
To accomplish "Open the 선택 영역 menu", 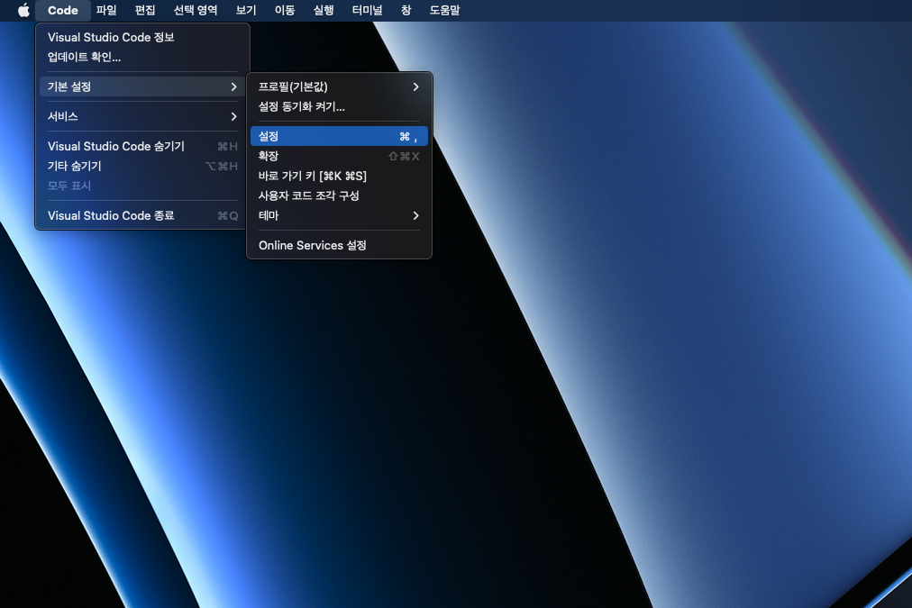I will (x=196, y=11).
